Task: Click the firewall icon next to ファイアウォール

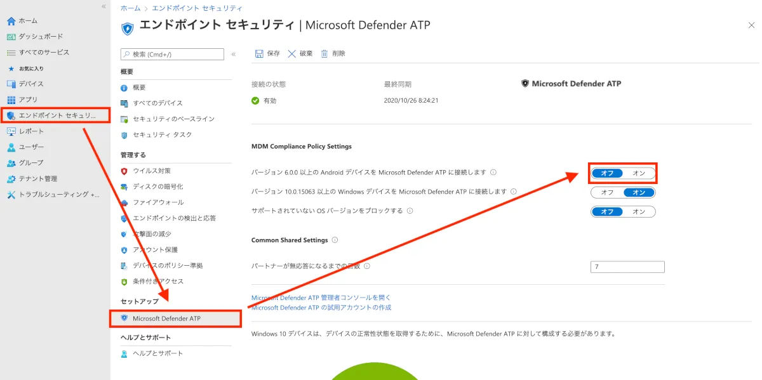Action: pos(124,202)
